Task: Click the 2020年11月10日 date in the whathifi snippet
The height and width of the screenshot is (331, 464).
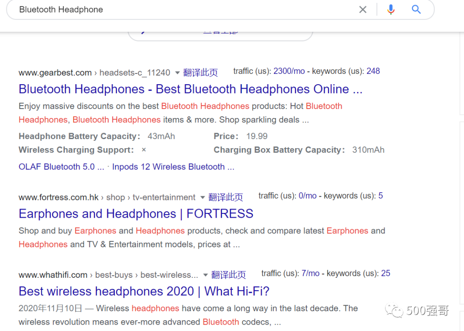Action: click(50, 308)
